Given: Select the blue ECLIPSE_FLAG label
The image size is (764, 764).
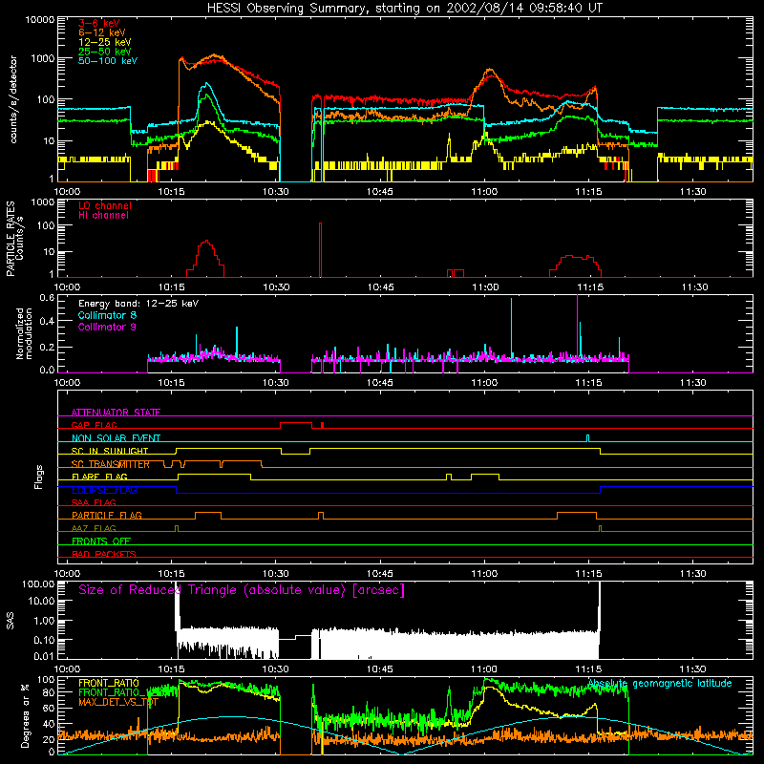Looking at the screenshot, I should pyautogui.click(x=104, y=490).
